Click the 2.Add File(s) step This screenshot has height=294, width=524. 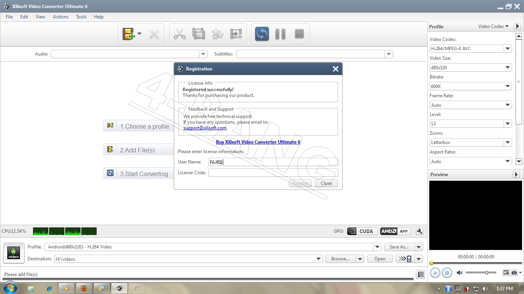[138, 150]
